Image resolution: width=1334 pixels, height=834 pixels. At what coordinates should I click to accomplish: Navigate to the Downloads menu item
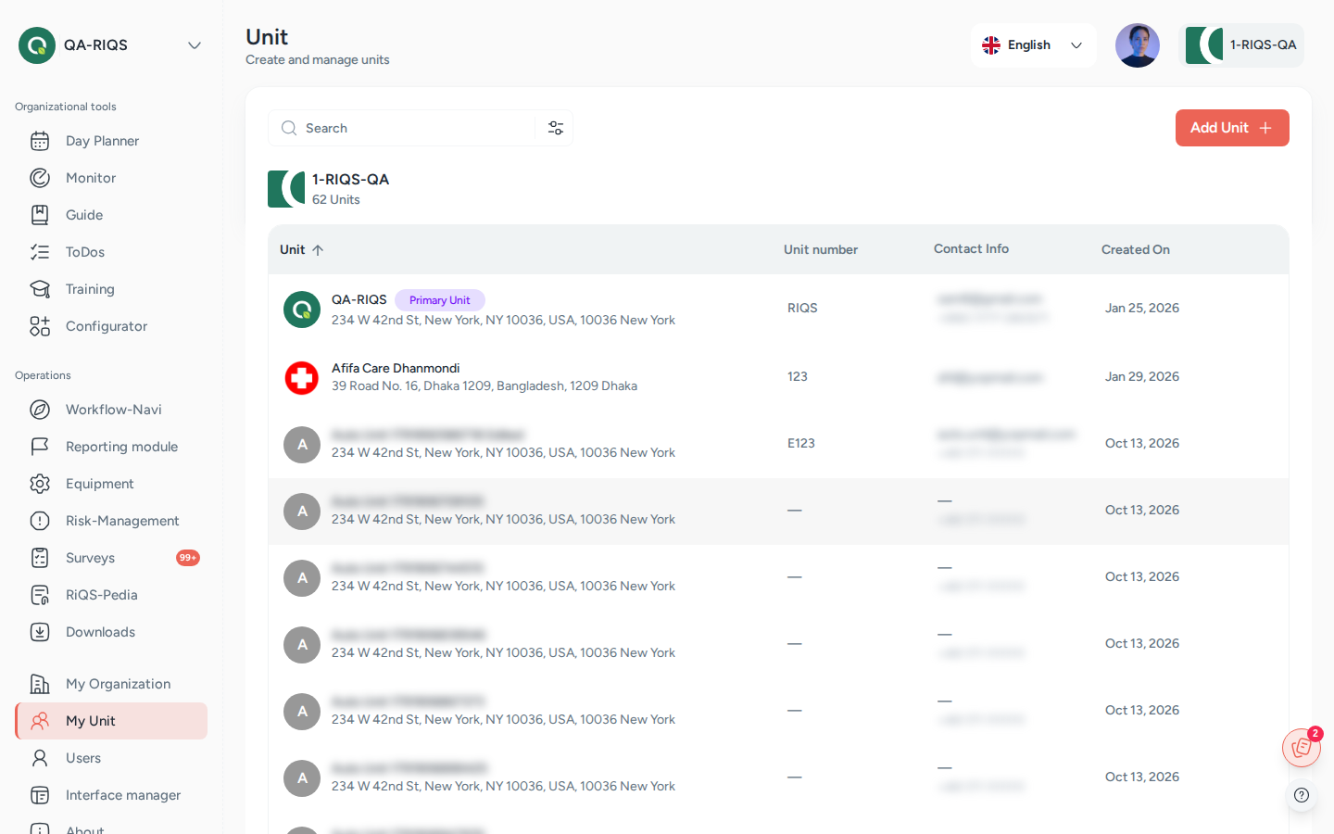(x=111, y=632)
